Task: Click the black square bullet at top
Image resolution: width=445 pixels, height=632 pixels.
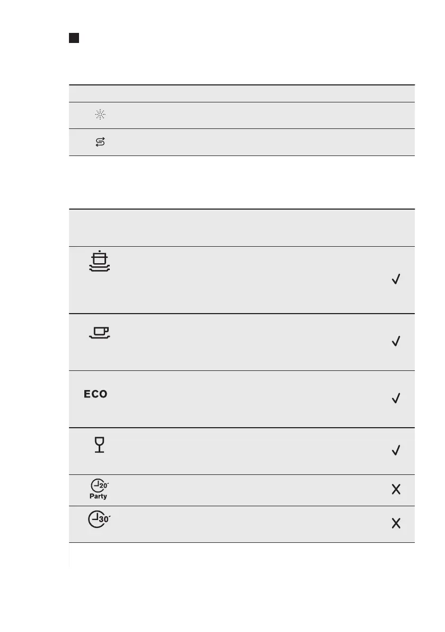Action: pos(74,38)
